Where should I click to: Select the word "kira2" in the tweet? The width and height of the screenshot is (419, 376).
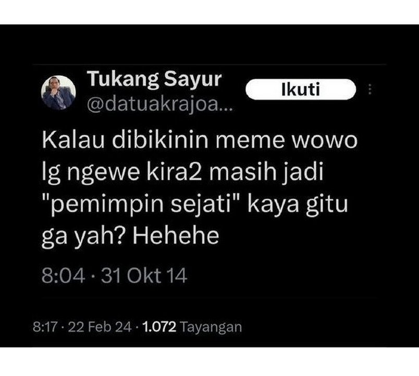175,172
